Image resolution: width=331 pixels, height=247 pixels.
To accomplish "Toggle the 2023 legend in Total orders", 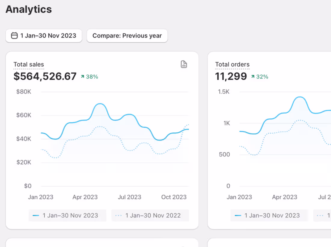I will click(x=269, y=215).
